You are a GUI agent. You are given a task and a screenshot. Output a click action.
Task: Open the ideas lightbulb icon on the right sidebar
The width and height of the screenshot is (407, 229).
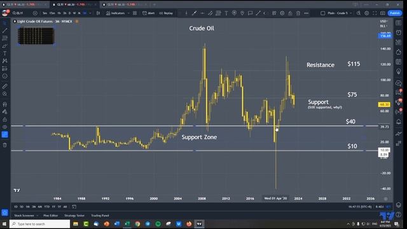399,71
